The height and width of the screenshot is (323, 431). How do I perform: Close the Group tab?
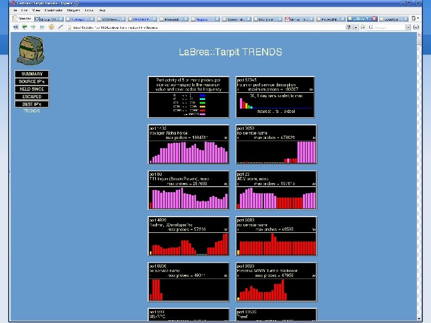click(x=61, y=19)
